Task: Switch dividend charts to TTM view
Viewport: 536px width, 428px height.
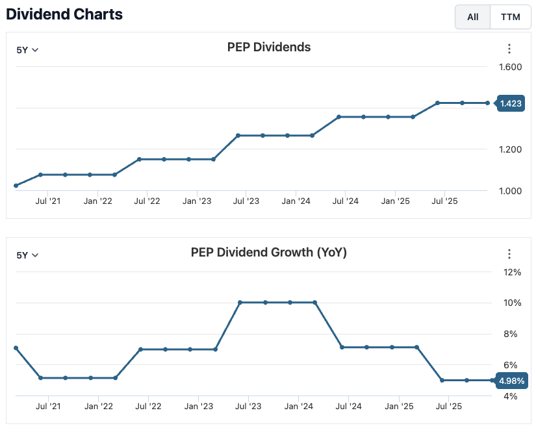Action: pyautogui.click(x=510, y=17)
